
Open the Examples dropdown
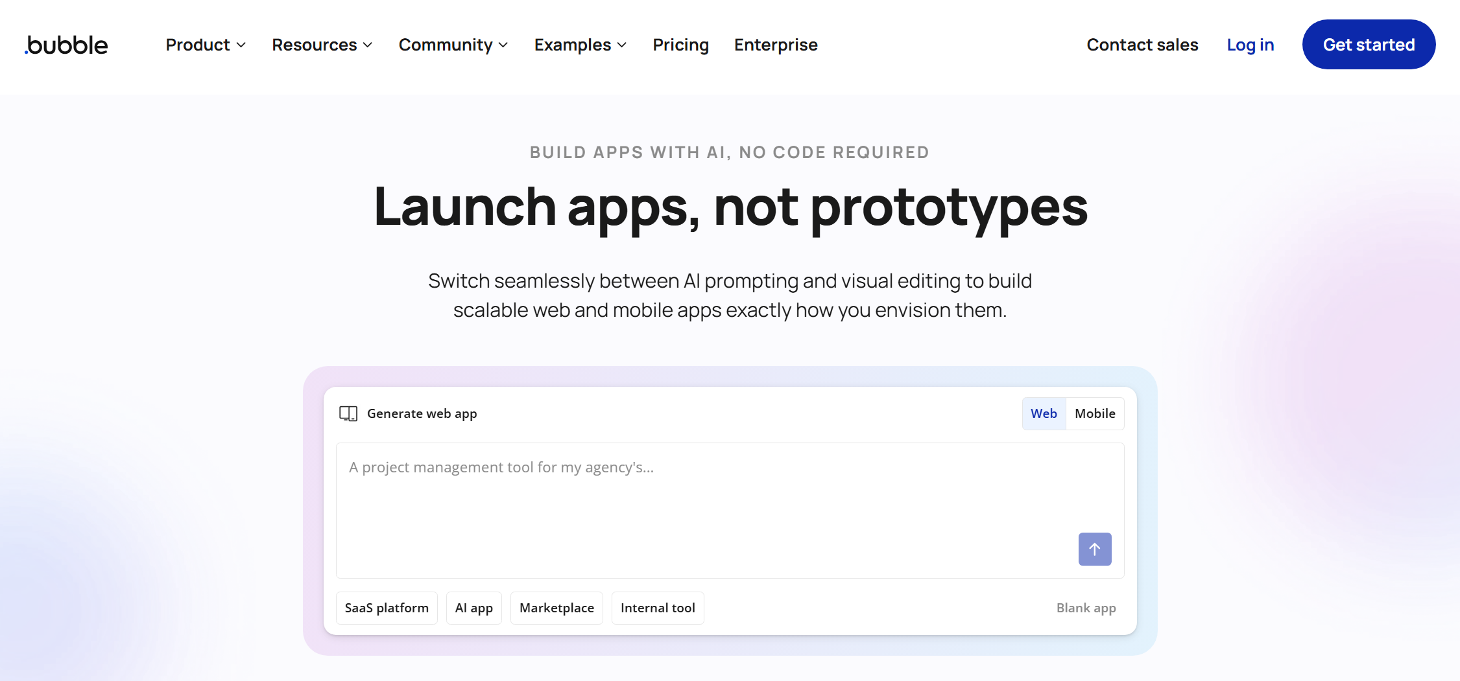click(x=579, y=44)
